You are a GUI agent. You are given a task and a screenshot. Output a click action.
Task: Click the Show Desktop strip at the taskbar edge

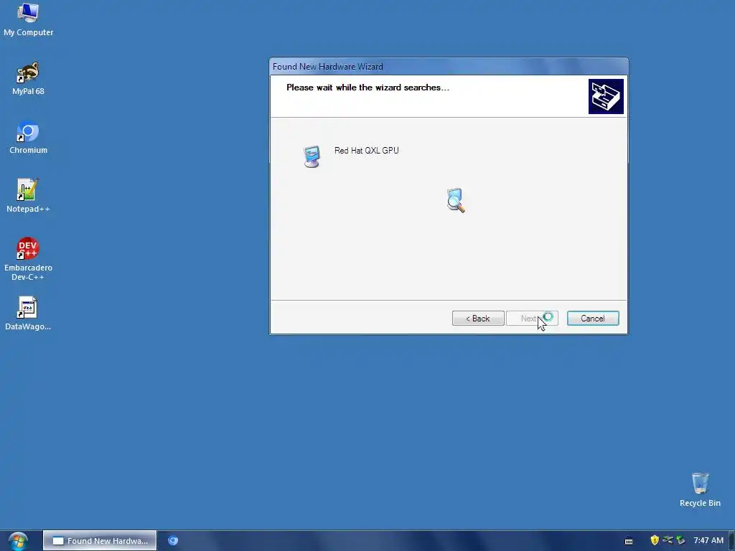point(731,541)
